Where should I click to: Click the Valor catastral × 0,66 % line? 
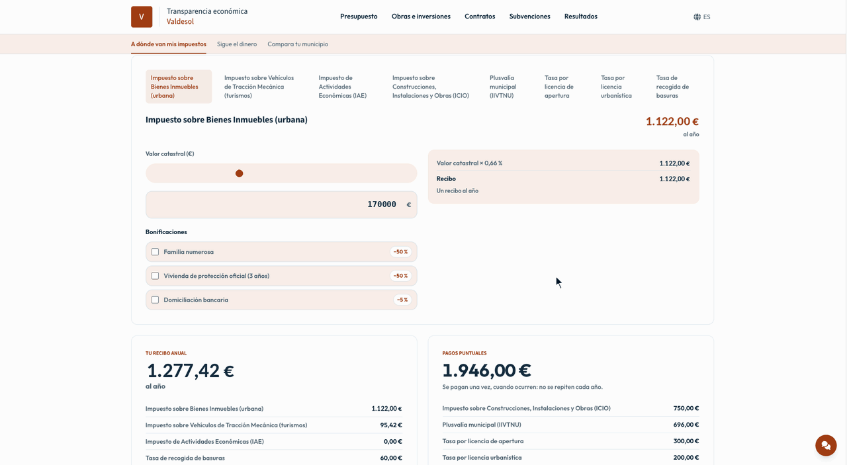[563, 163]
